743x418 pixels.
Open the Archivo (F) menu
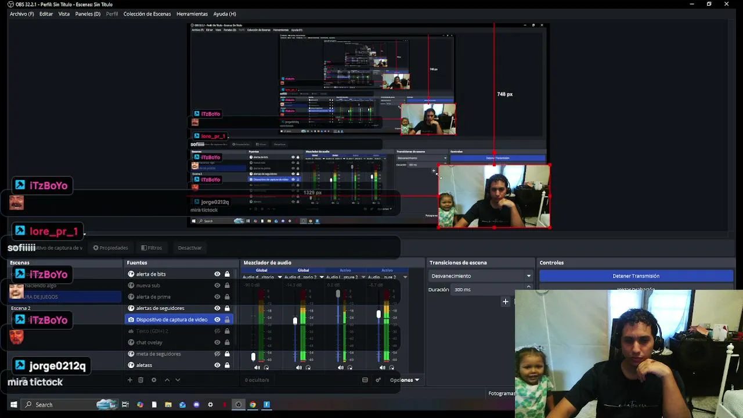(22, 14)
